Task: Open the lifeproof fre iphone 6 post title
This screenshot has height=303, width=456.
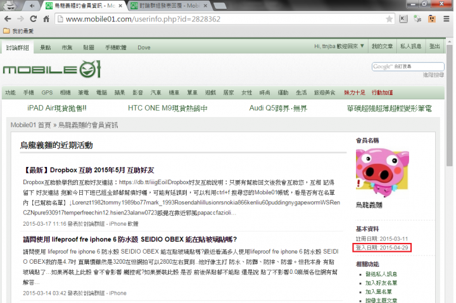Action: coord(130,239)
